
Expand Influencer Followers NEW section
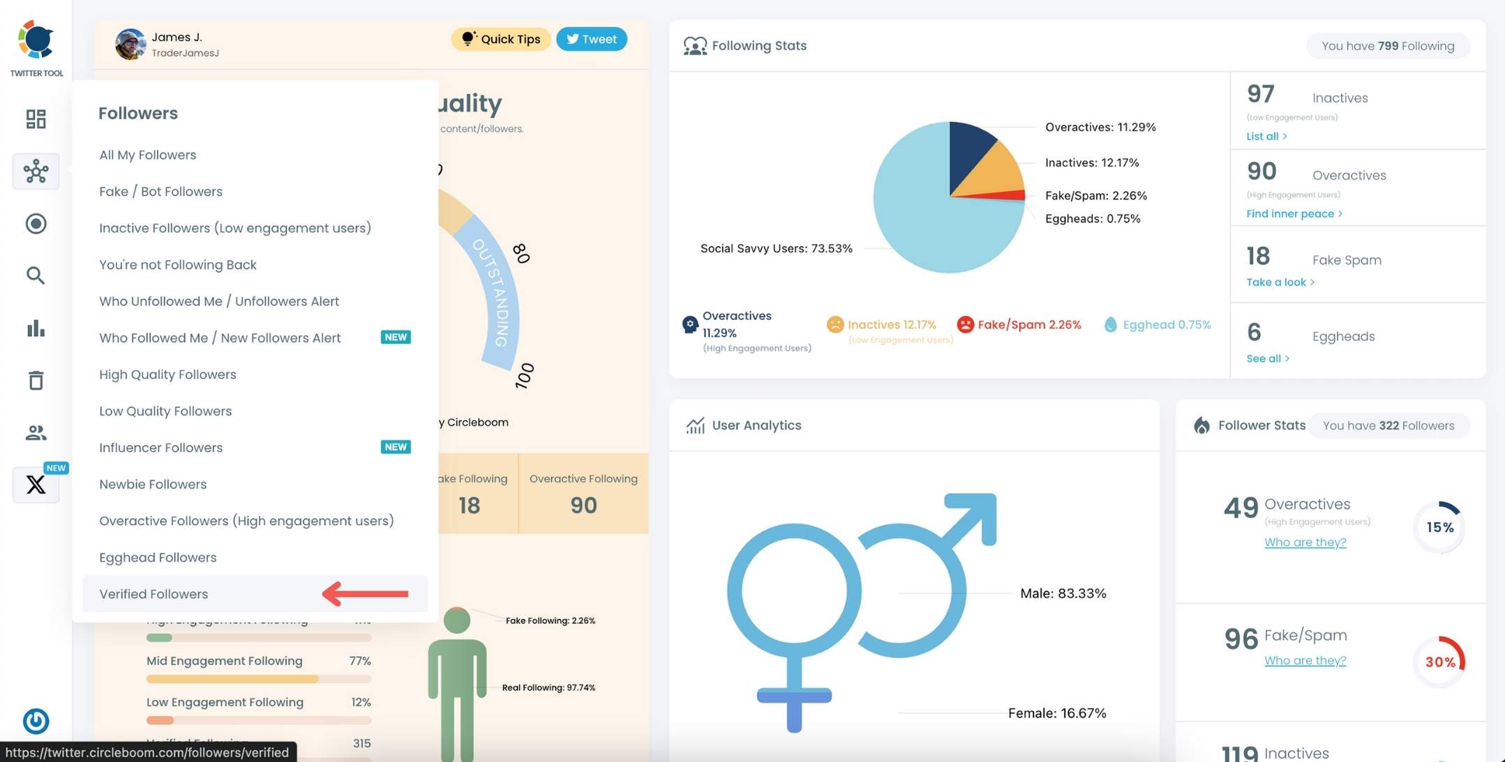(x=160, y=446)
